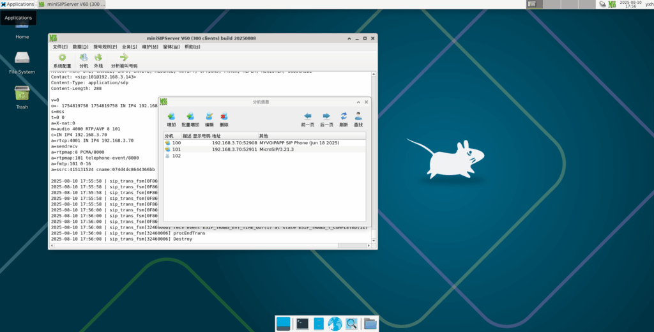
Task: Open the 维护[M] menu
Action: 149,47
